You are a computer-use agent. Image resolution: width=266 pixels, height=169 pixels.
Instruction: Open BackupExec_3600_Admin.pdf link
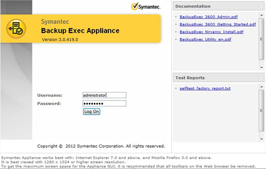208,17
